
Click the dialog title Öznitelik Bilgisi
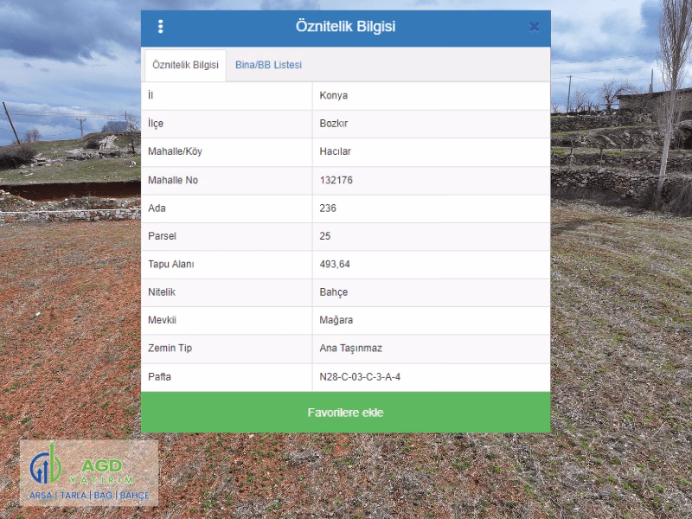345,27
